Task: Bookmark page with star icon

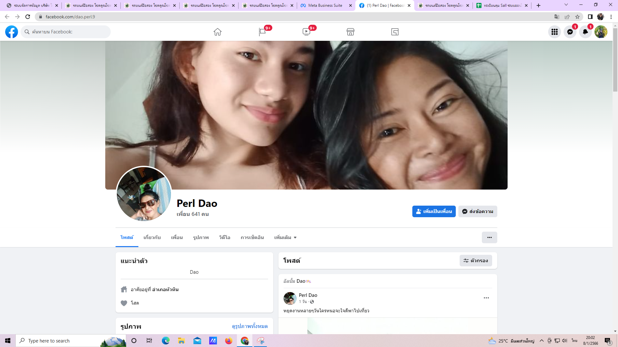Action: tap(577, 17)
